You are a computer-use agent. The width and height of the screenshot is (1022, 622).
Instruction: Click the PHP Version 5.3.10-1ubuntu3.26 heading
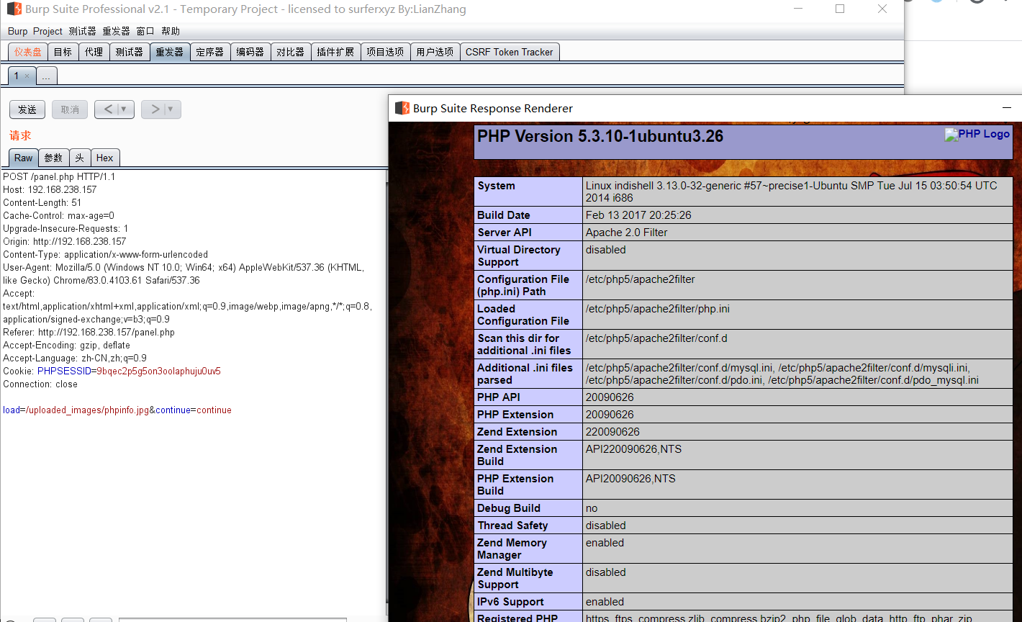coord(600,136)
